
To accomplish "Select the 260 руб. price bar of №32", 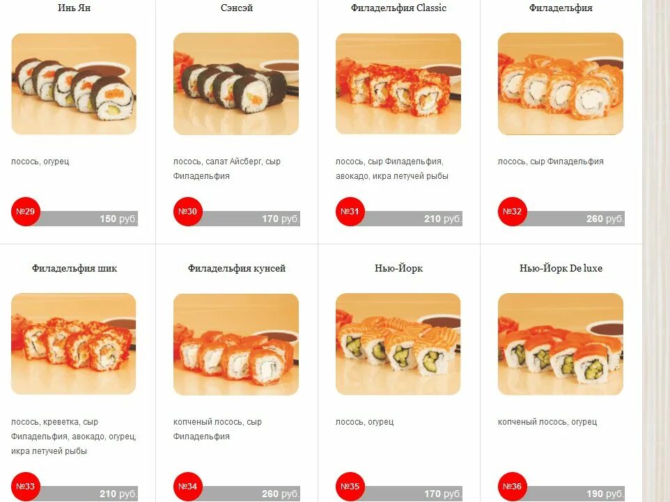I will point(575,219).
